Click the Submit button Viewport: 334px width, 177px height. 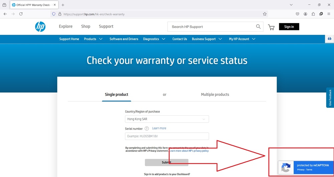point(167,162)
